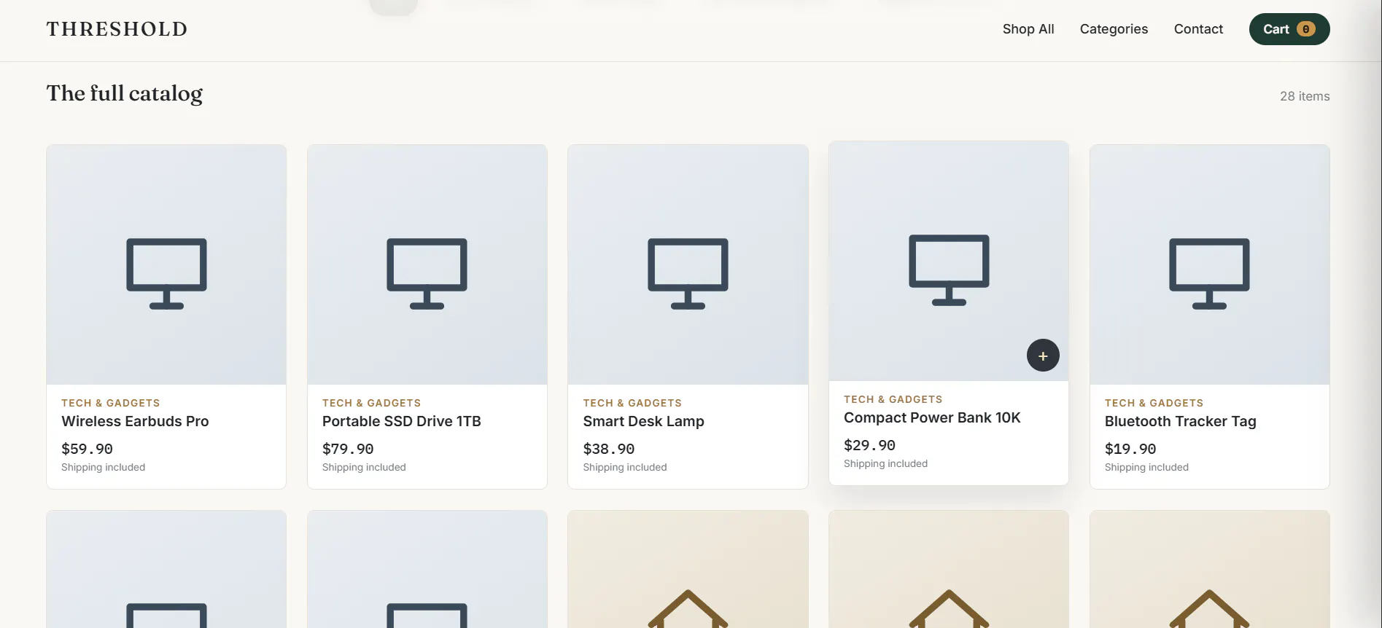This screenshot has height=628, width=1382.
Task: Click the full catalog heading
Action: click(x=125, y=94)
